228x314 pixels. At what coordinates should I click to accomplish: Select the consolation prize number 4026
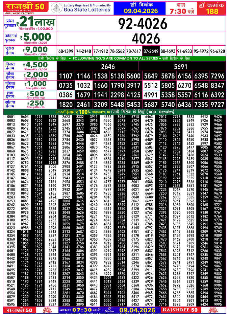point(146,39)
